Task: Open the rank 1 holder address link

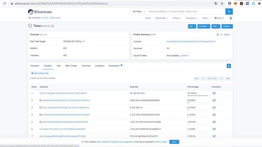Action: tap(63, 94)
